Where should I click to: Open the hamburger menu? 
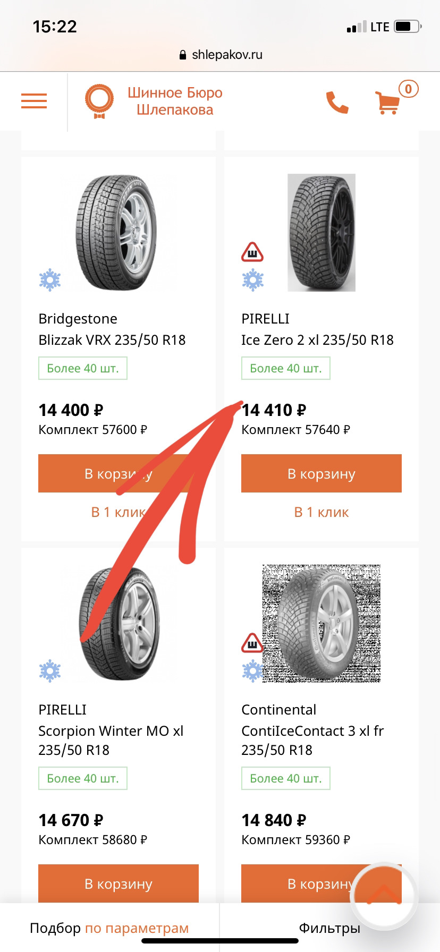point(34,101)
